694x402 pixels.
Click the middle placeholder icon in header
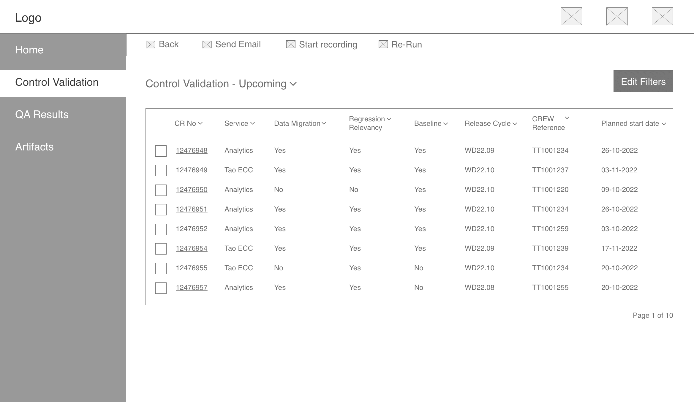click(x=617, y=16)
